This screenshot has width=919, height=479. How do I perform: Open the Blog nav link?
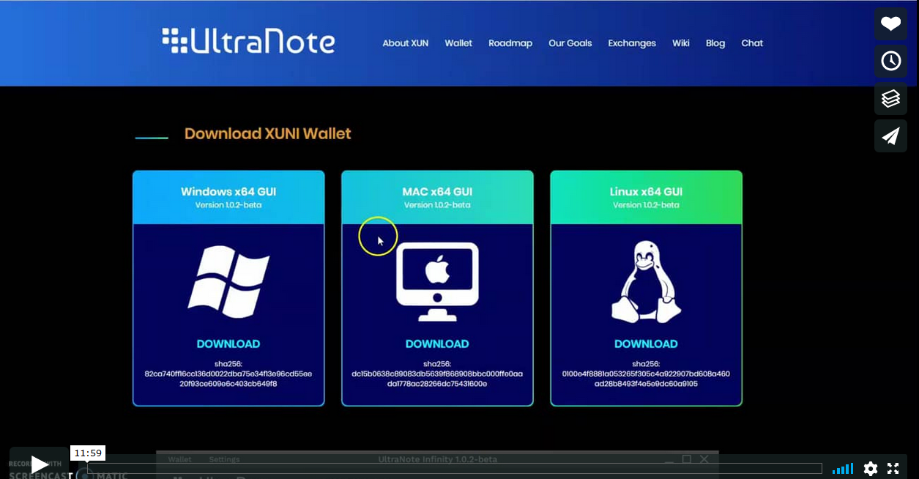(715, 43)
